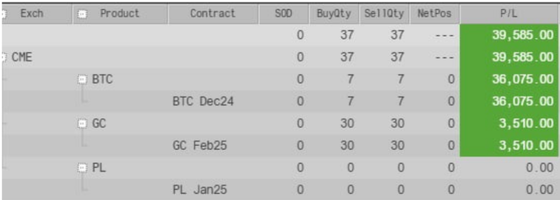Click the green 36,075.00 P/L cell for BTC Dec24
This screenshot has height=200, width=560.
[510, 101]
